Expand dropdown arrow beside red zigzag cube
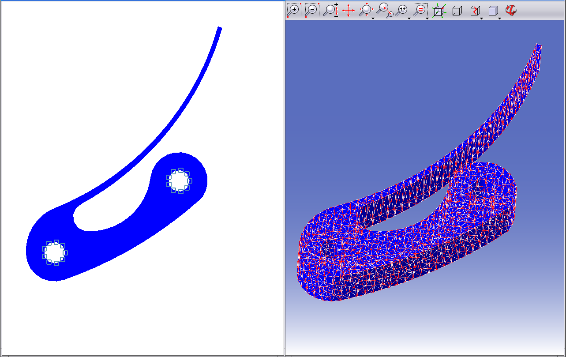Viewport: 566px width, 357px height. (x=481, y=19)
